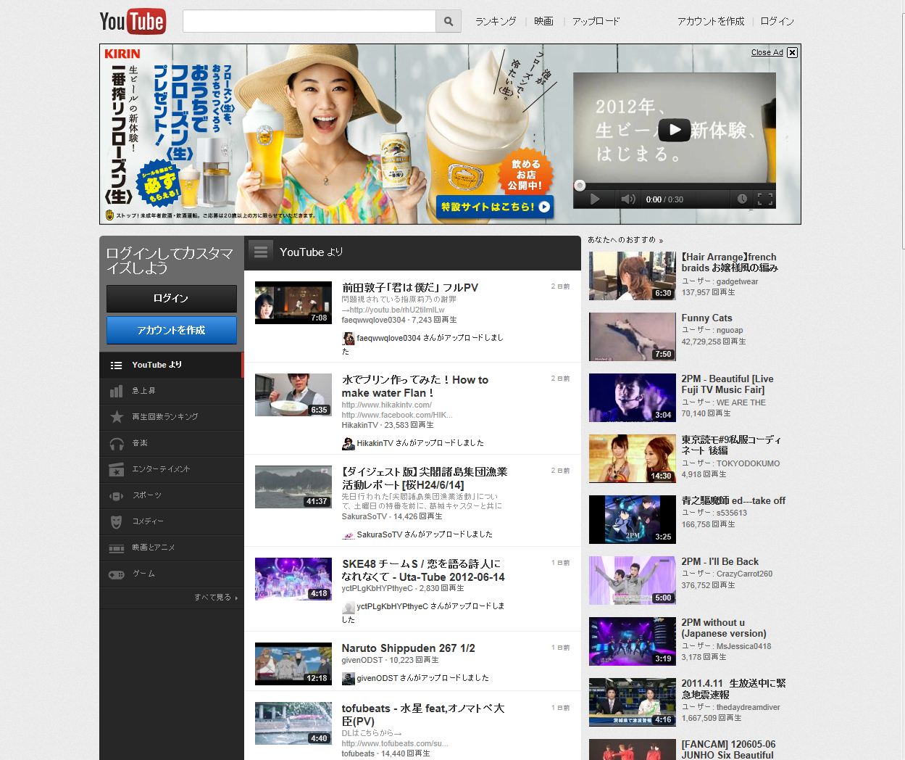Open Hair Arrange french braids thumbnail

pyautogui.click(x=633, y=276)
